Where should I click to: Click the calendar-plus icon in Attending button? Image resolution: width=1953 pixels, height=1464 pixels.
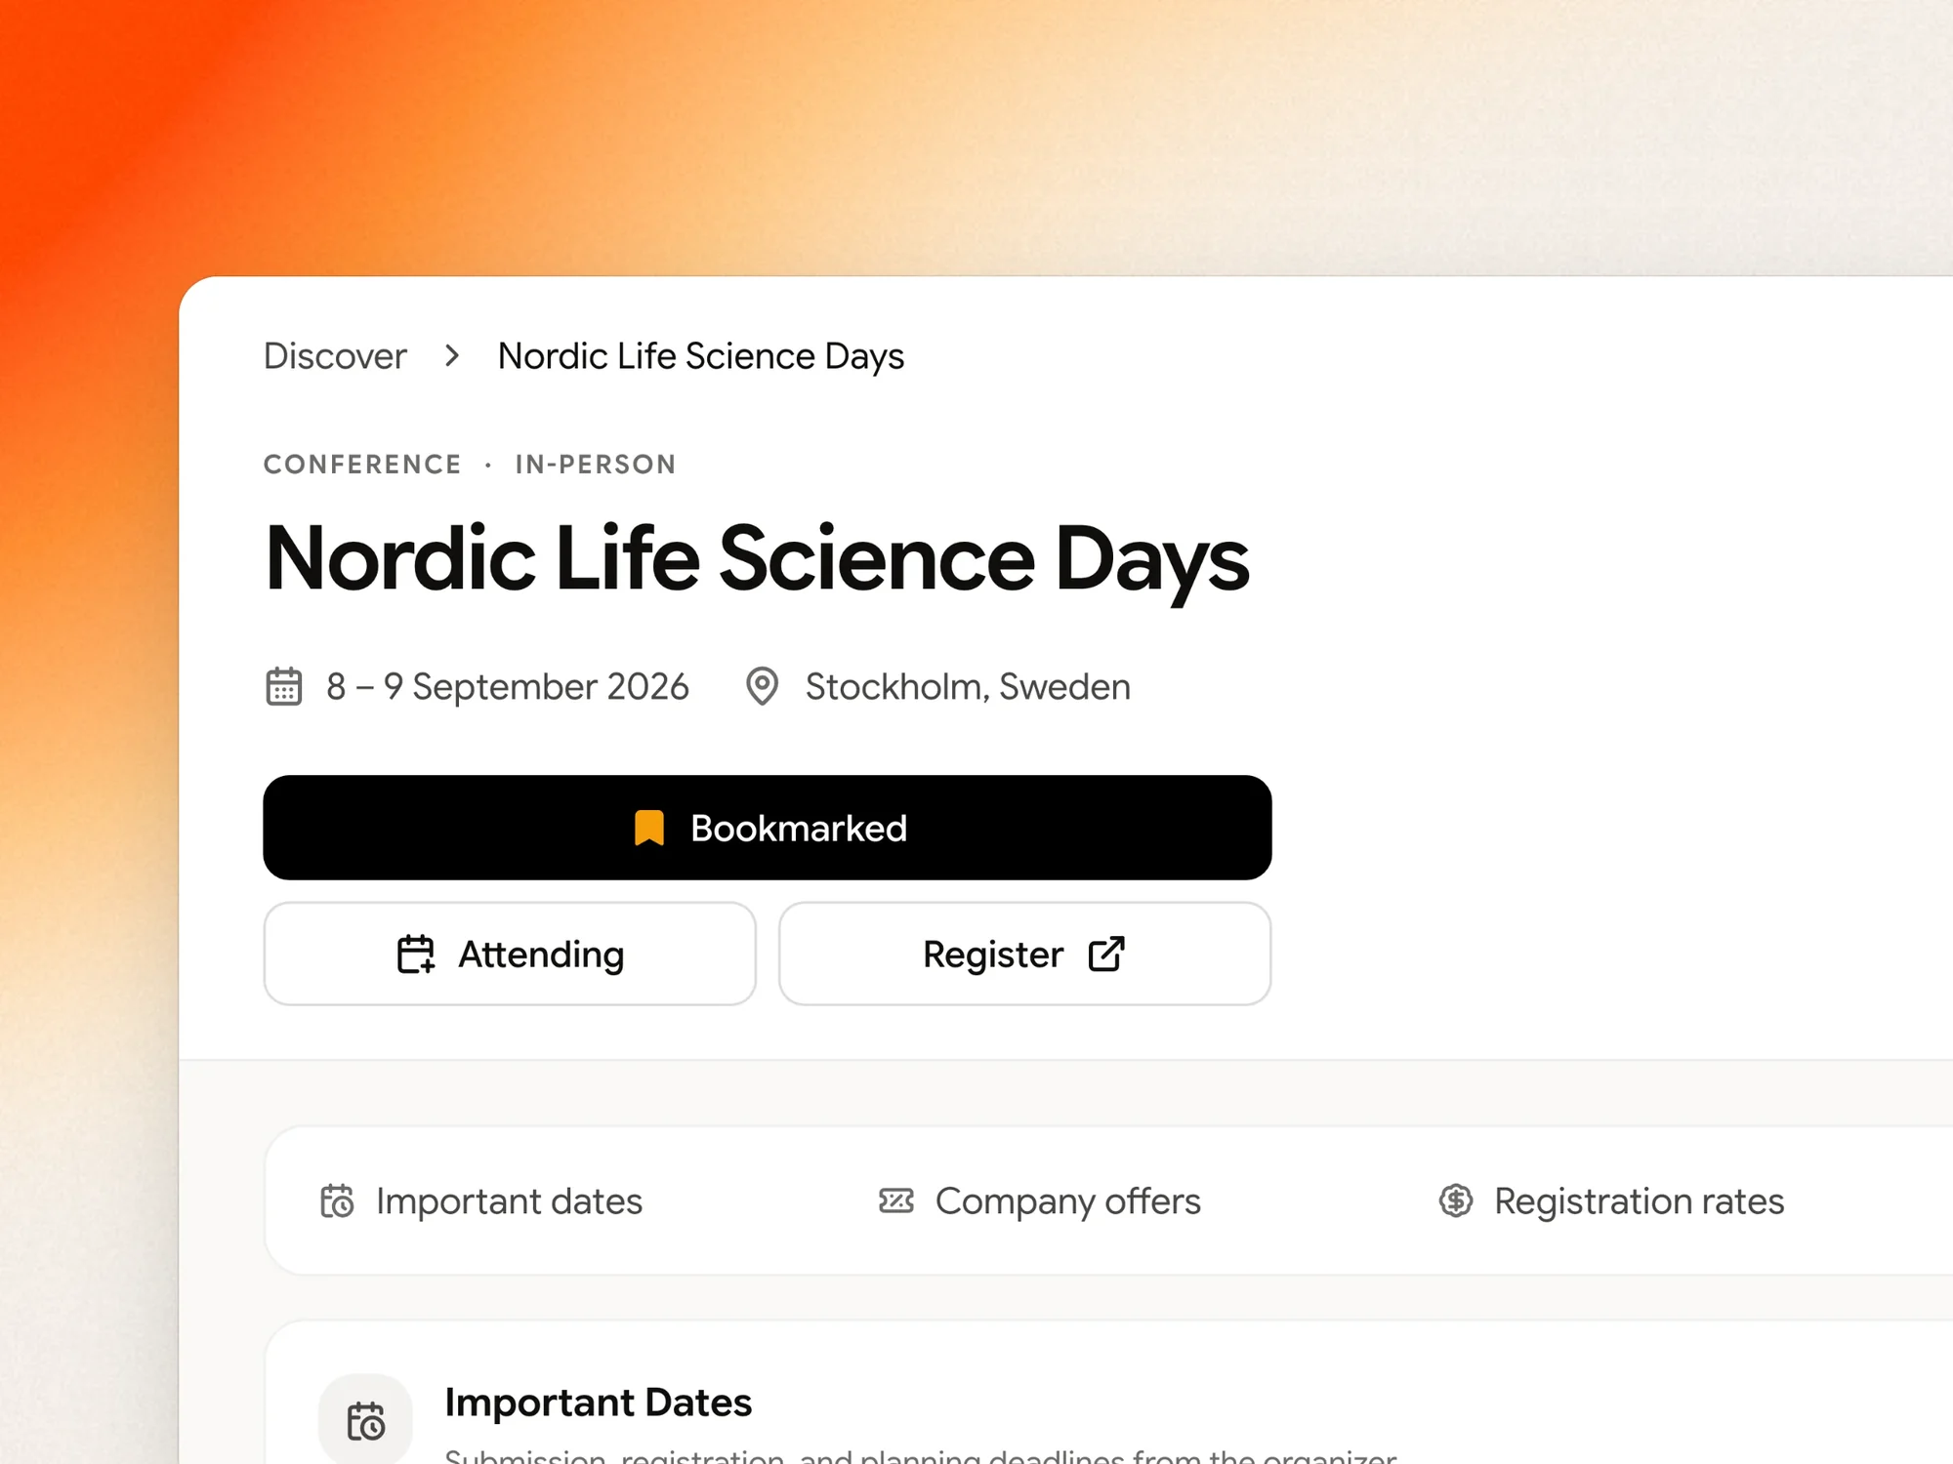pos(416,954)
